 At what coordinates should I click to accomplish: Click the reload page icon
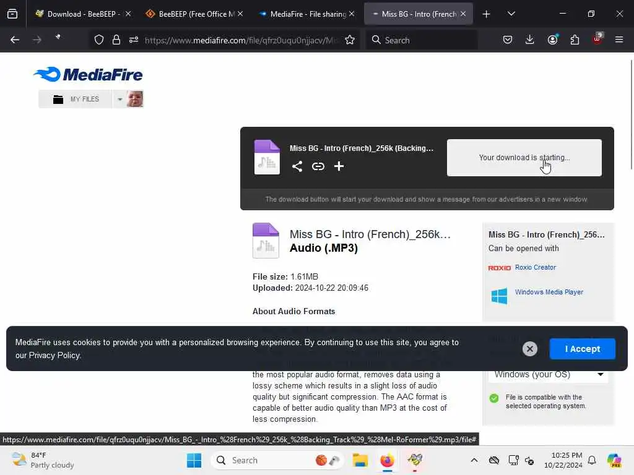[x=58, y=38]
